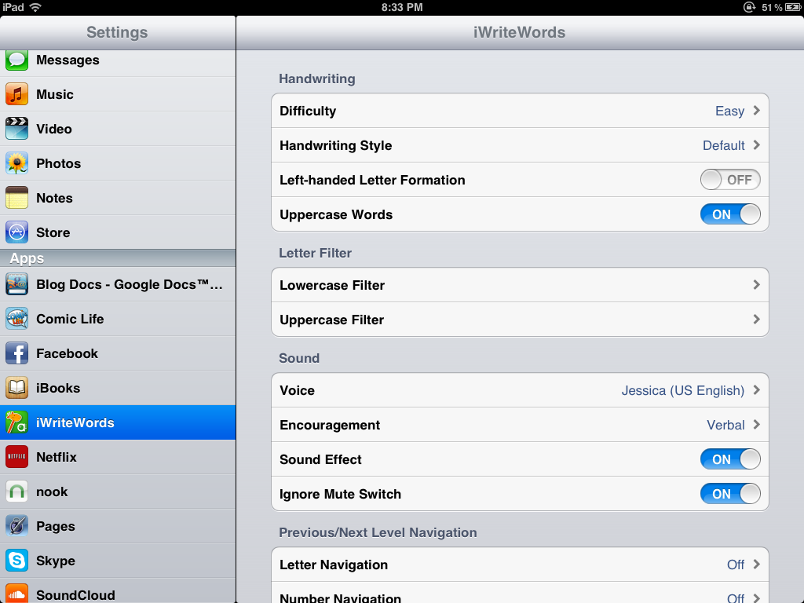Toggle off Ignore Mute Switch
This screenshot has height=603, width=804.
click(x=730, y=494)
